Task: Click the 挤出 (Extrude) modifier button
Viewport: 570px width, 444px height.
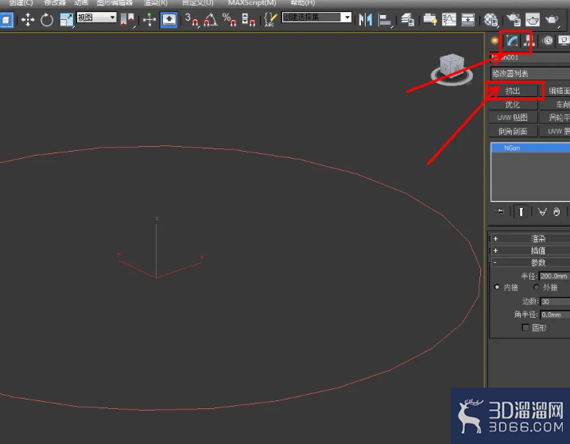Action: [x=513, y=91]
